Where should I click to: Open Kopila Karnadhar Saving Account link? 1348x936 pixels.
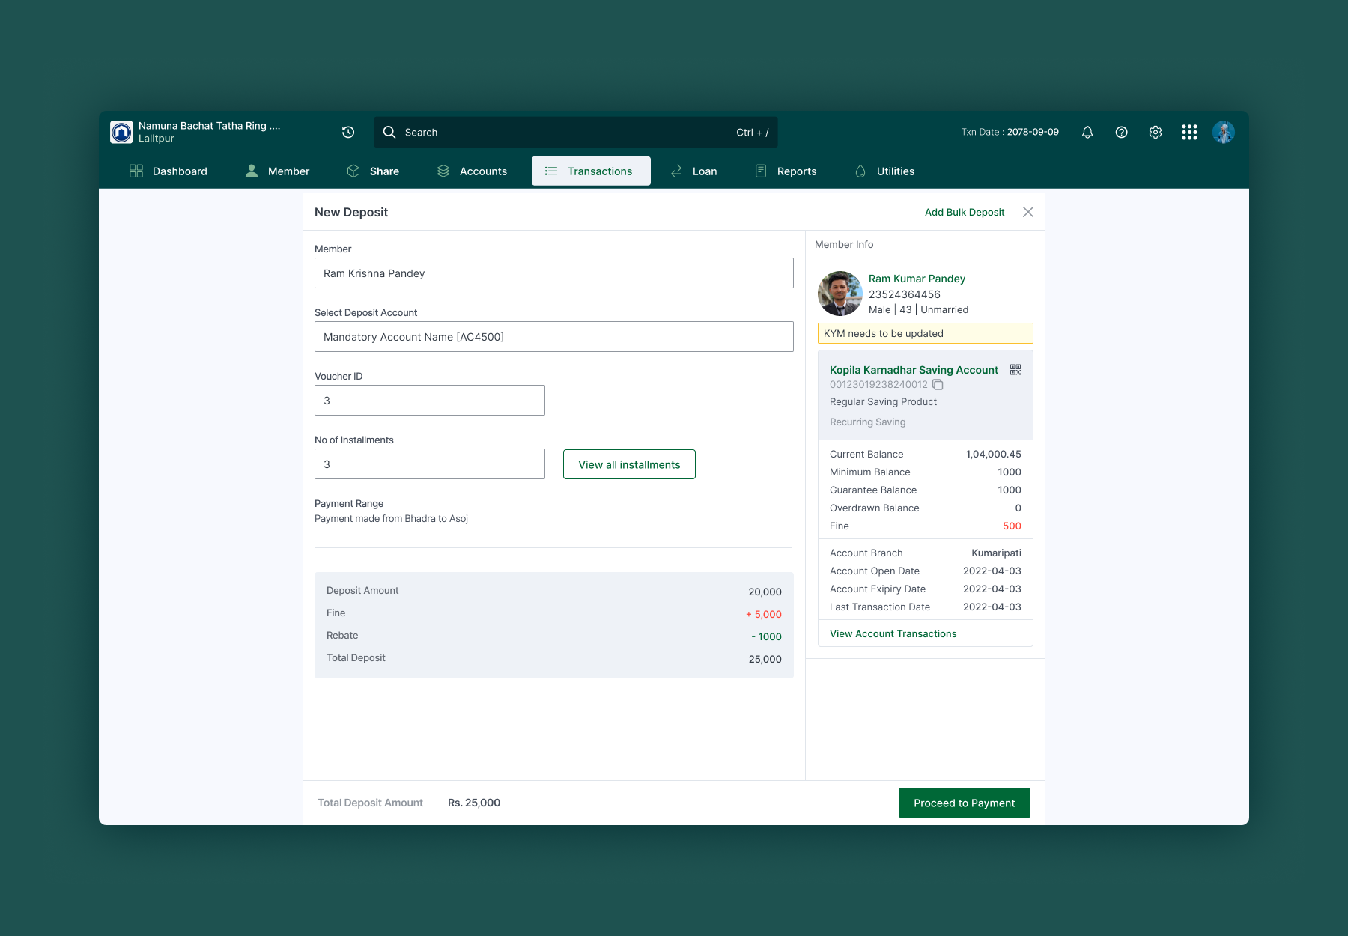(914, 370)
